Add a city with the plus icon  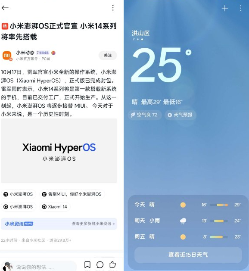(x=224, y=8)
